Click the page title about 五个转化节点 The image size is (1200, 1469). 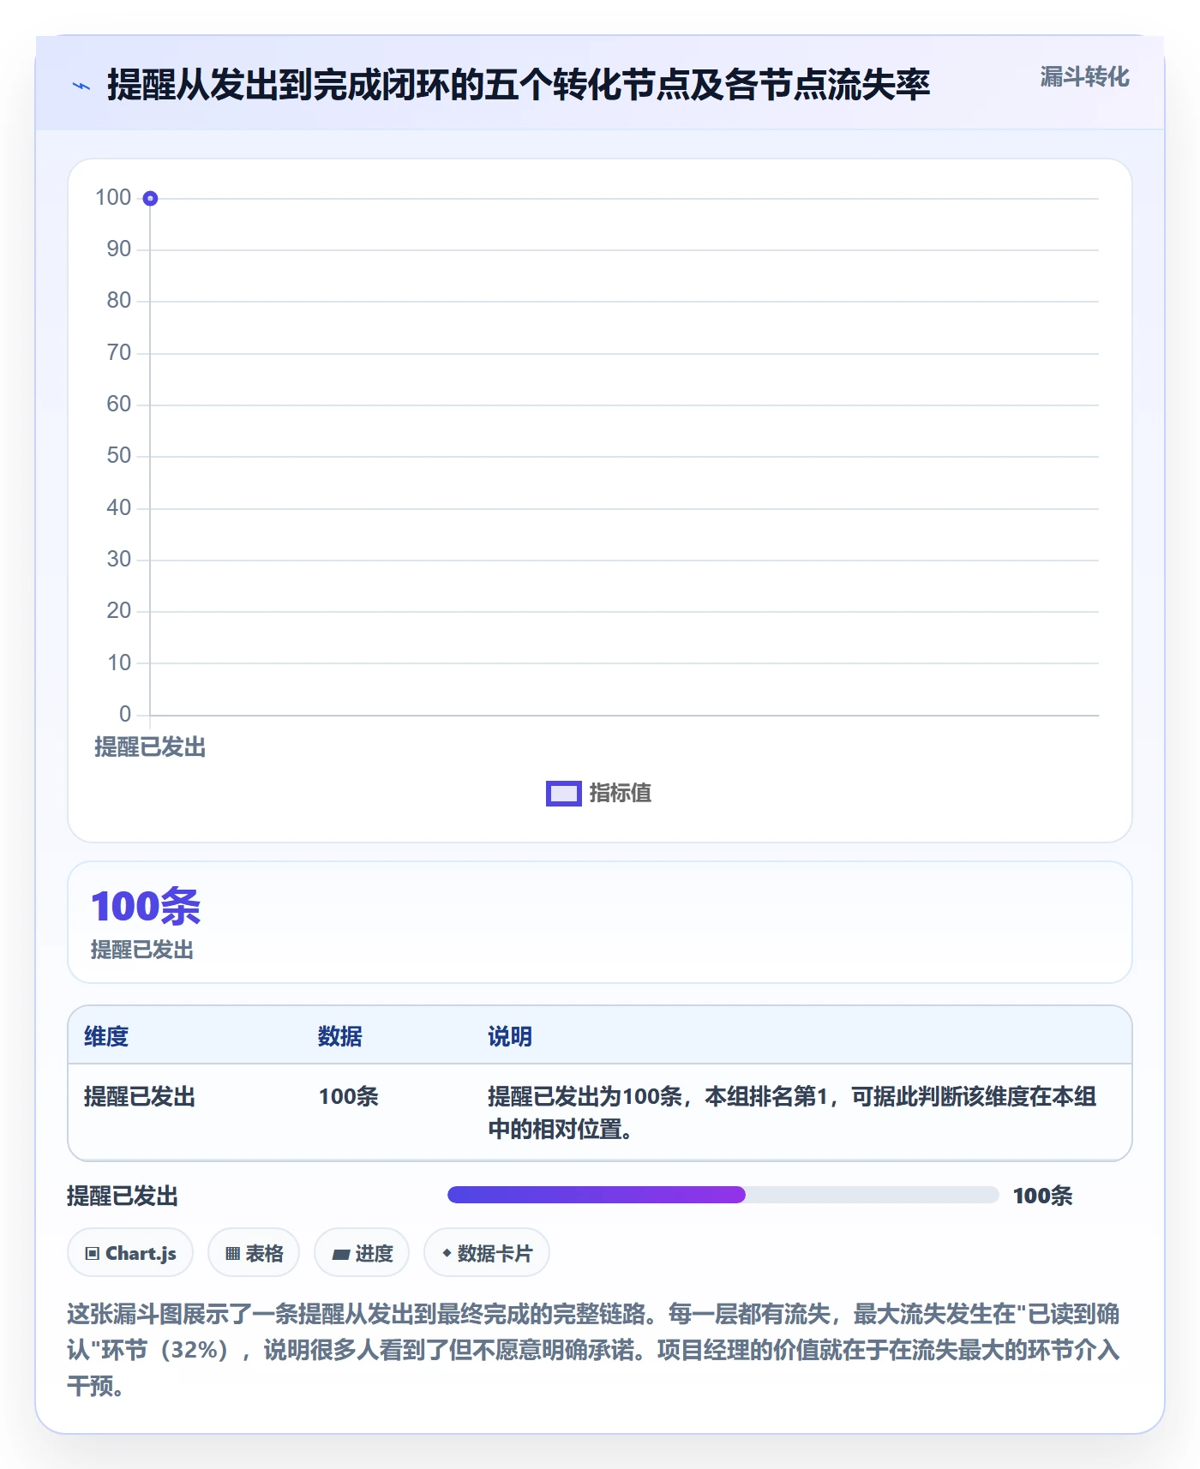tap(519, 85)
